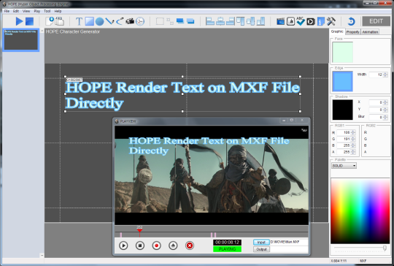The image size is (394, 266).
Task: Click the bring to front icon
Action: pos(180,21)
